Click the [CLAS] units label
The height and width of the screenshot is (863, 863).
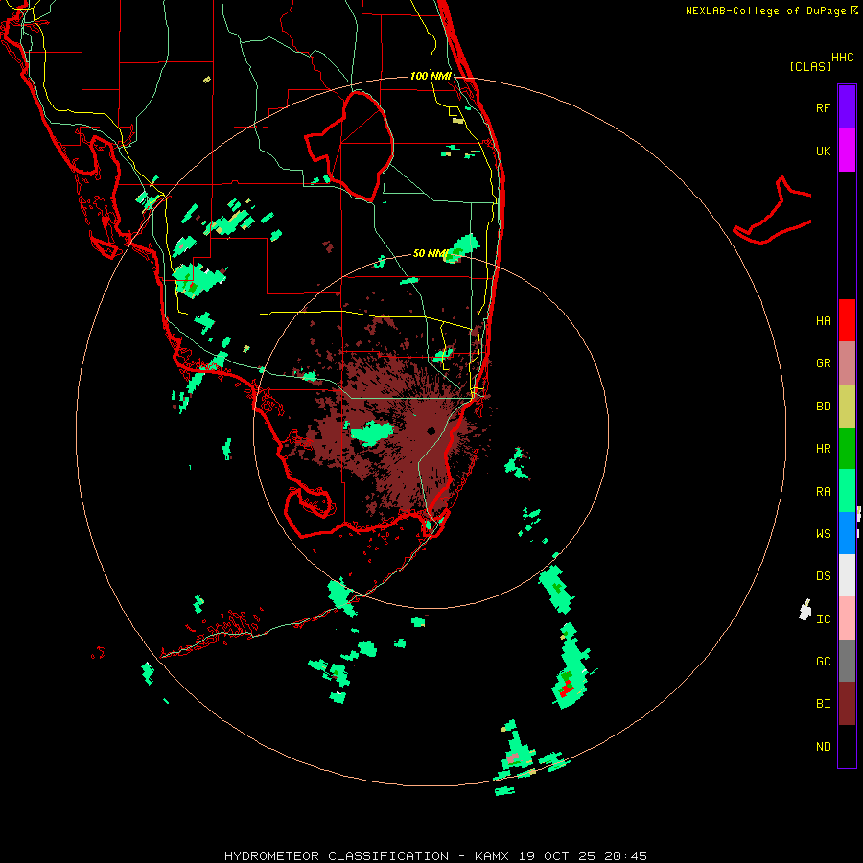coord(810,67)
